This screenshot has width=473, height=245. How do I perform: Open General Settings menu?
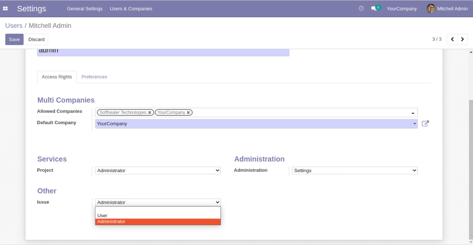pyautogui.click(x=85, y=9)
